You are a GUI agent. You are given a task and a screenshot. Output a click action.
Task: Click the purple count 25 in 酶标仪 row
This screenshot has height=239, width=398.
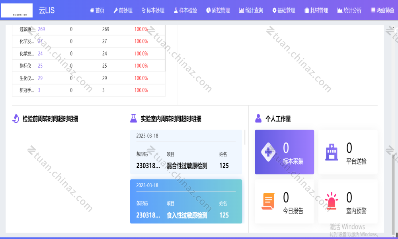pos(40,66)
